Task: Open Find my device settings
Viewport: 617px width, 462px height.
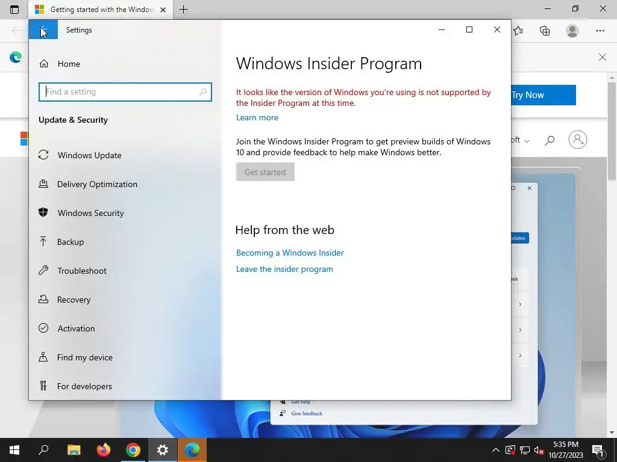Action: (x=125, y=357)
